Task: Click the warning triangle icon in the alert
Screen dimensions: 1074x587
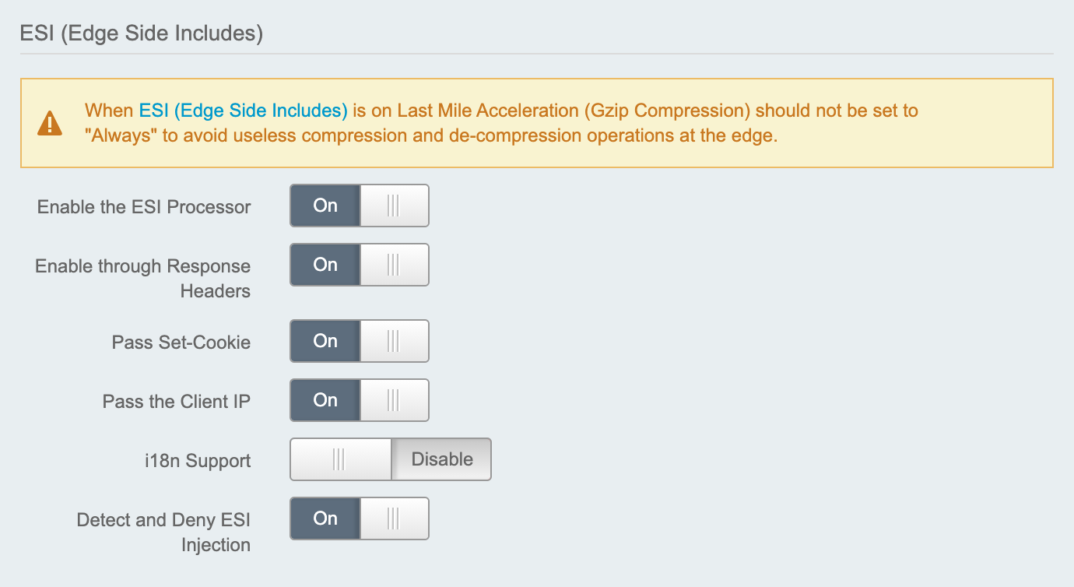Action: [x=50, y=123]
